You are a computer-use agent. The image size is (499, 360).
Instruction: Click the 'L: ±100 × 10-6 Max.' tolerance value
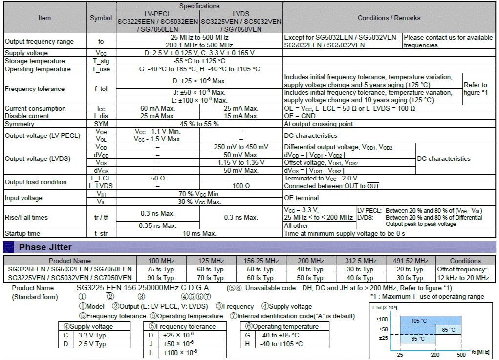199,100
